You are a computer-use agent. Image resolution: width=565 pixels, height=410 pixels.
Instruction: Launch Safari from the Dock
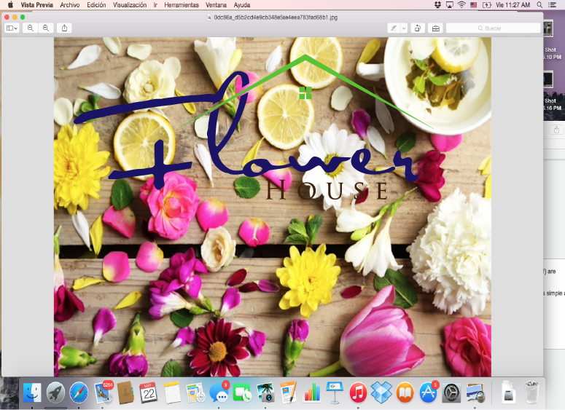point(79,393)
